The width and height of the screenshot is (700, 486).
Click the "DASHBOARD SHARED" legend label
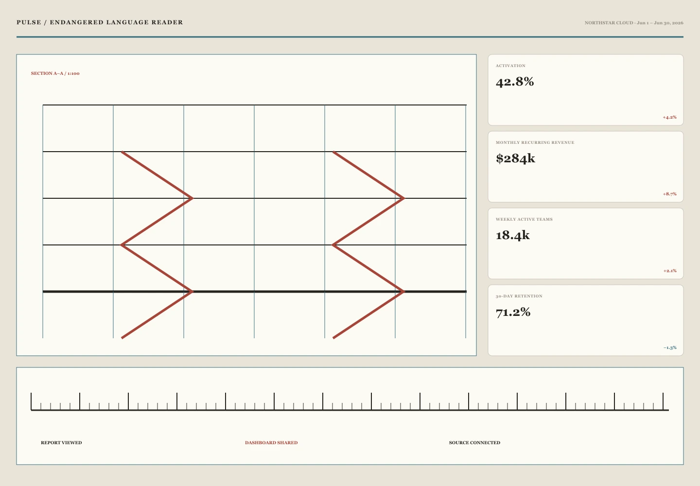(271, 443)
